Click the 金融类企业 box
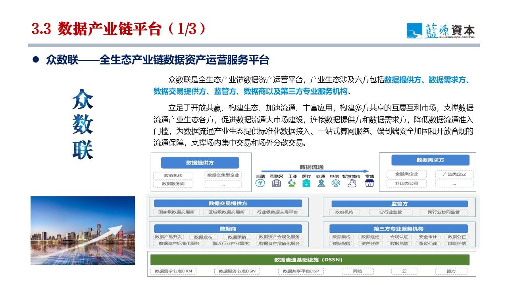508x285 pixels. pyautogui.click(x=406, y=174)
